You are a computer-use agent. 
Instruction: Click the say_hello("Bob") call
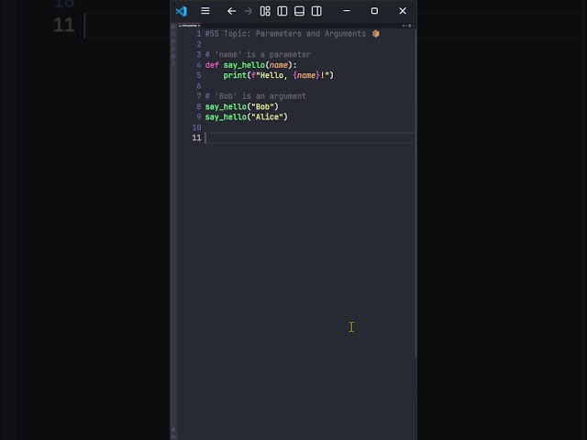[241, 107]
